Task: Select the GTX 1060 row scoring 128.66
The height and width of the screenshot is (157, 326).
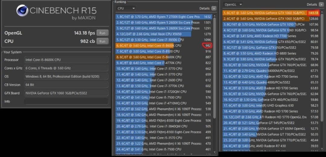Action: 271,19
